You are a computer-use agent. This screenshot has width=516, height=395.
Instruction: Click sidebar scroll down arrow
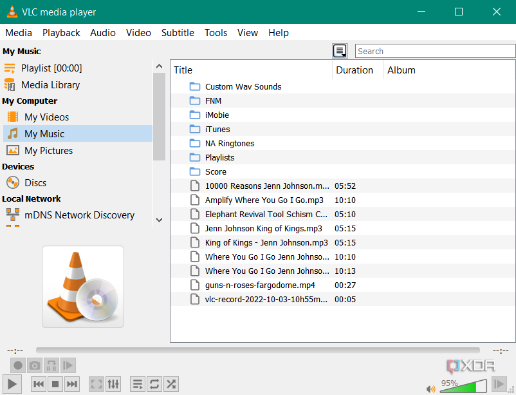(x=160, y=220)
